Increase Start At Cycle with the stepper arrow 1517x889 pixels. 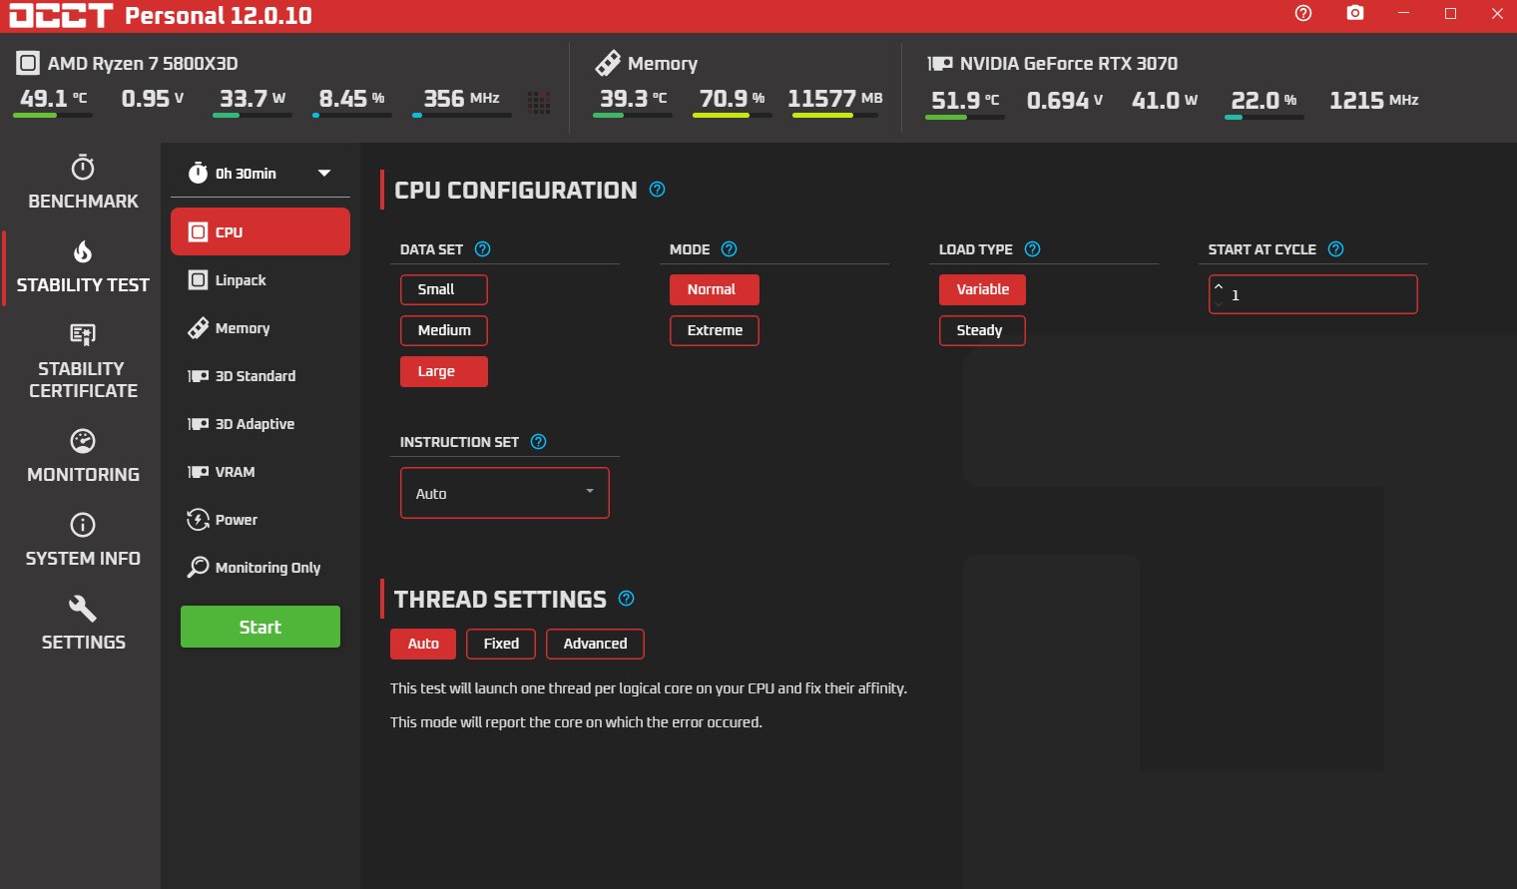click(1219, 287)
